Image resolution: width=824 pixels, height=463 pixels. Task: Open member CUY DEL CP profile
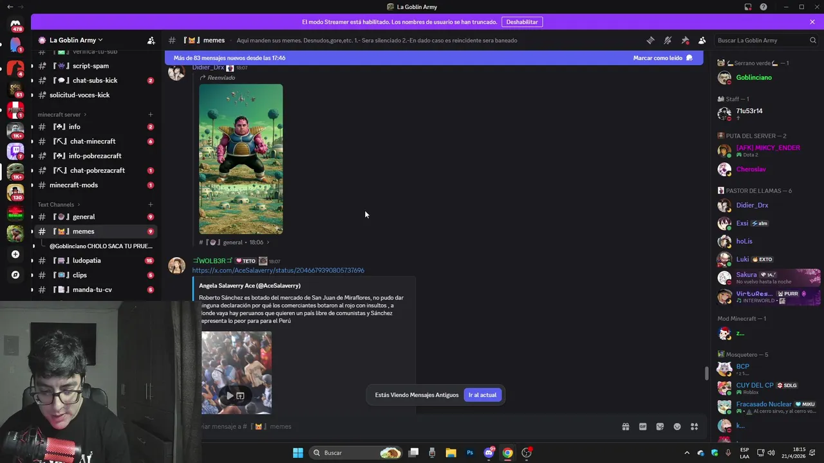(766, 388)
